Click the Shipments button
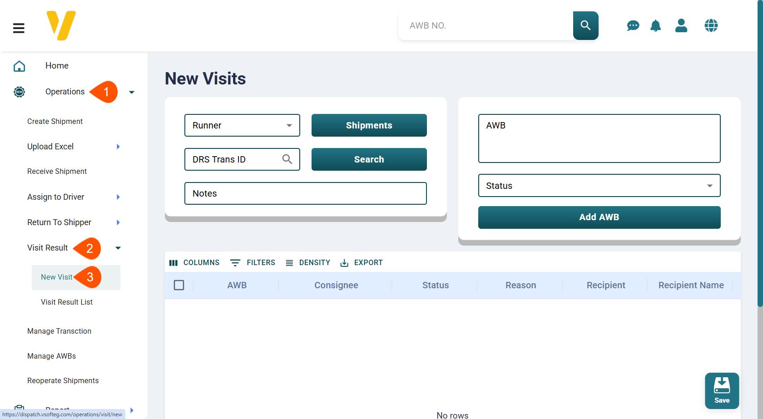Screen dimensions: 763x419 [x=369, y=125]
